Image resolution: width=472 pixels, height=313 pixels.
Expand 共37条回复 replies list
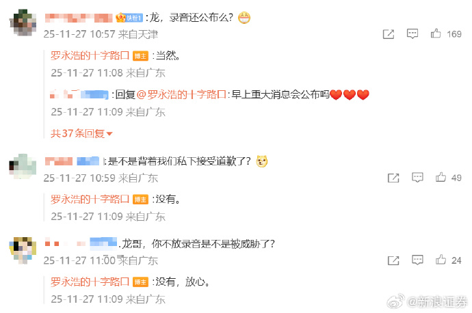click(81, 133)
